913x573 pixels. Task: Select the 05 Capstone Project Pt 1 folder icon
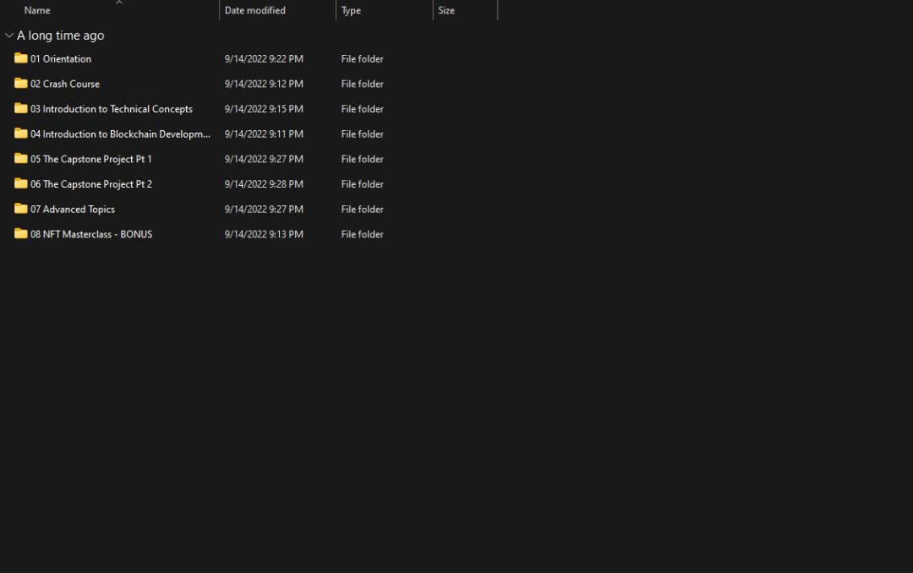pyautogui.click(x=21, y=159)
